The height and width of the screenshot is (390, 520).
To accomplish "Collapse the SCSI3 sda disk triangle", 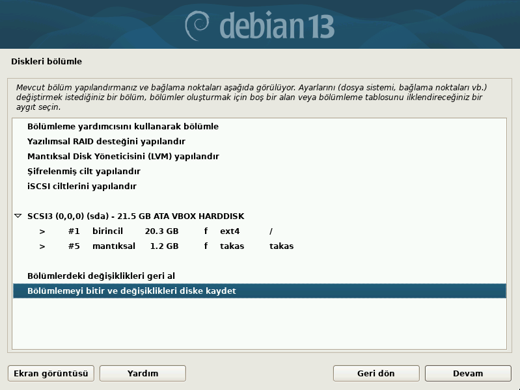I will tap(18, 216).
